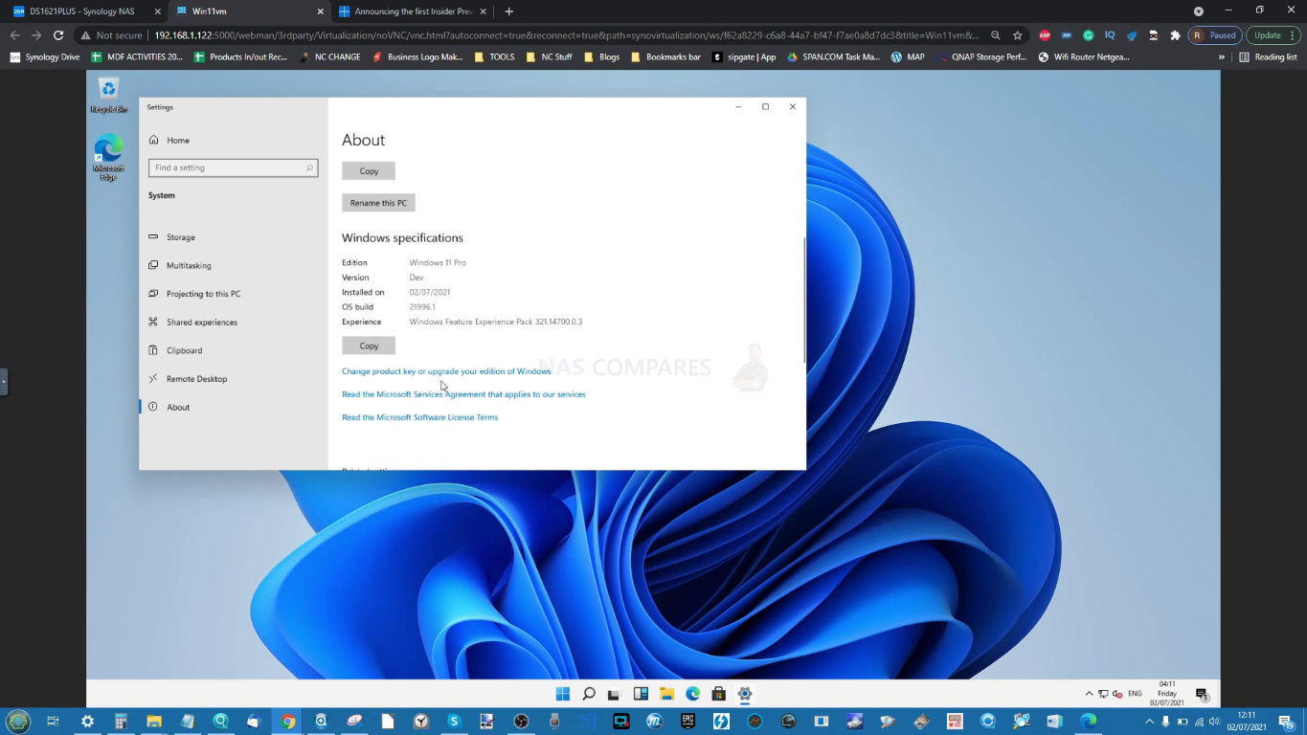This screenshot has width=1307, height=735.
Task: Open Wifi Router Netgear bookmark
Action: (x=1084, y=57)
